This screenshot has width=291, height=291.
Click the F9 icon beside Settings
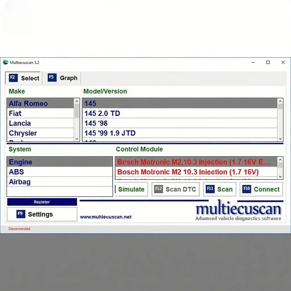20,214
